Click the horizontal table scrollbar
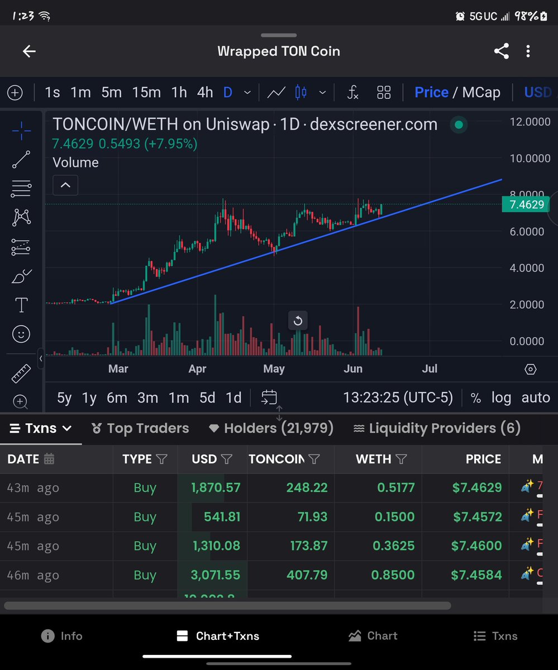This screenshot has width=558, height=670. pos(227,605)
